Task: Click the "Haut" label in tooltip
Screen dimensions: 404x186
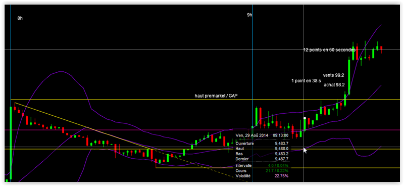Action: (239, 149)
